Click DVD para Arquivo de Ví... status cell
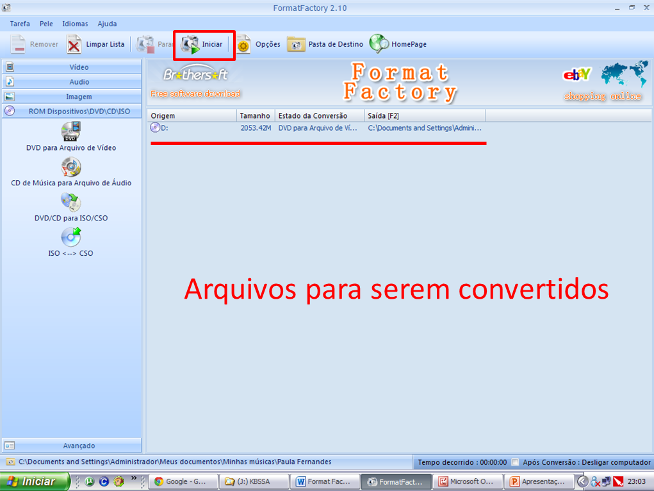The image size is (654, 491). 318,128
